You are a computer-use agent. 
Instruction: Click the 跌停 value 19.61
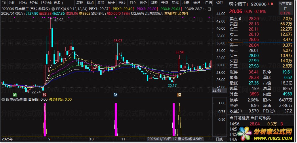pos(287,72)
